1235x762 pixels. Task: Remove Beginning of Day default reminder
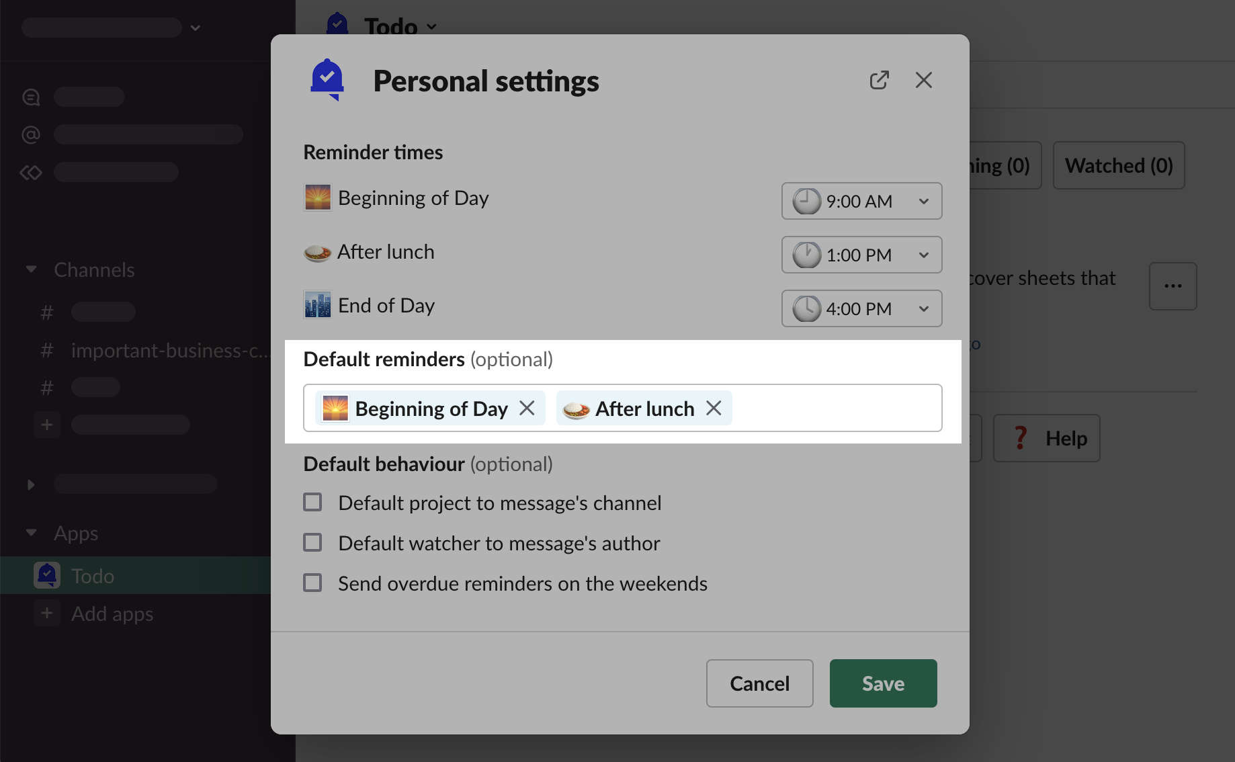[x=527, y=408]
